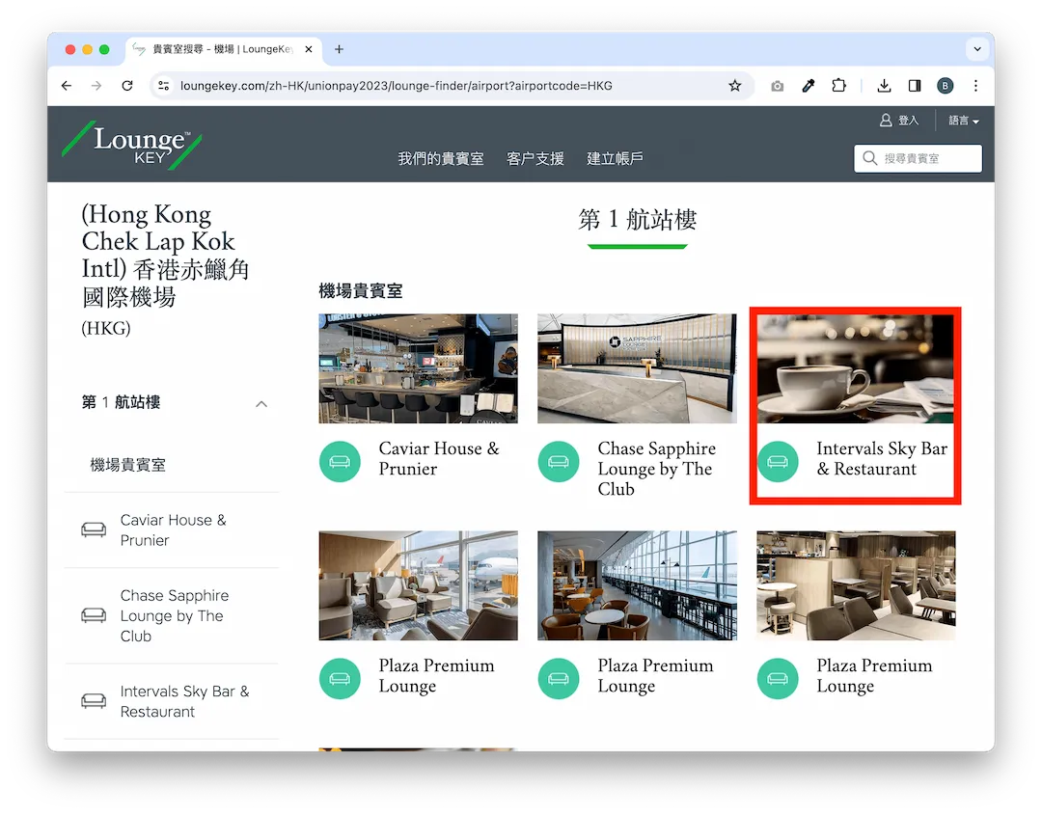Open Intervals Sky Bar & Restaurant card title

click(882, 458)
